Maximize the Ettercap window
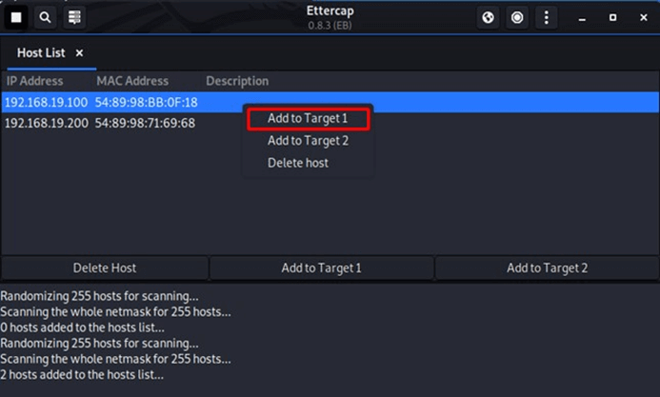 click(x=613, y=17)
